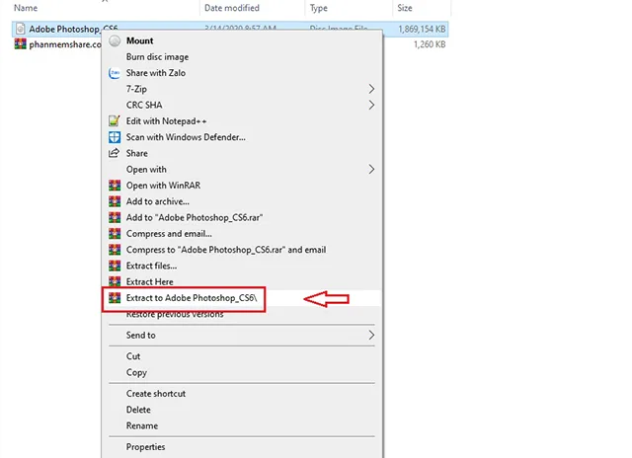Open the 7-Zip menu entry
The width and height of the screenshot is (632, 458).
point(136,89)
